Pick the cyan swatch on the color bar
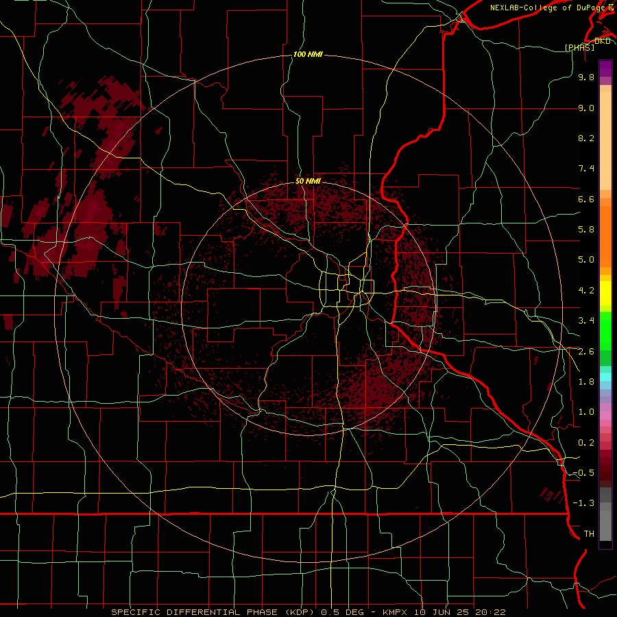This screenshot has width=617, height=617. 605,377
